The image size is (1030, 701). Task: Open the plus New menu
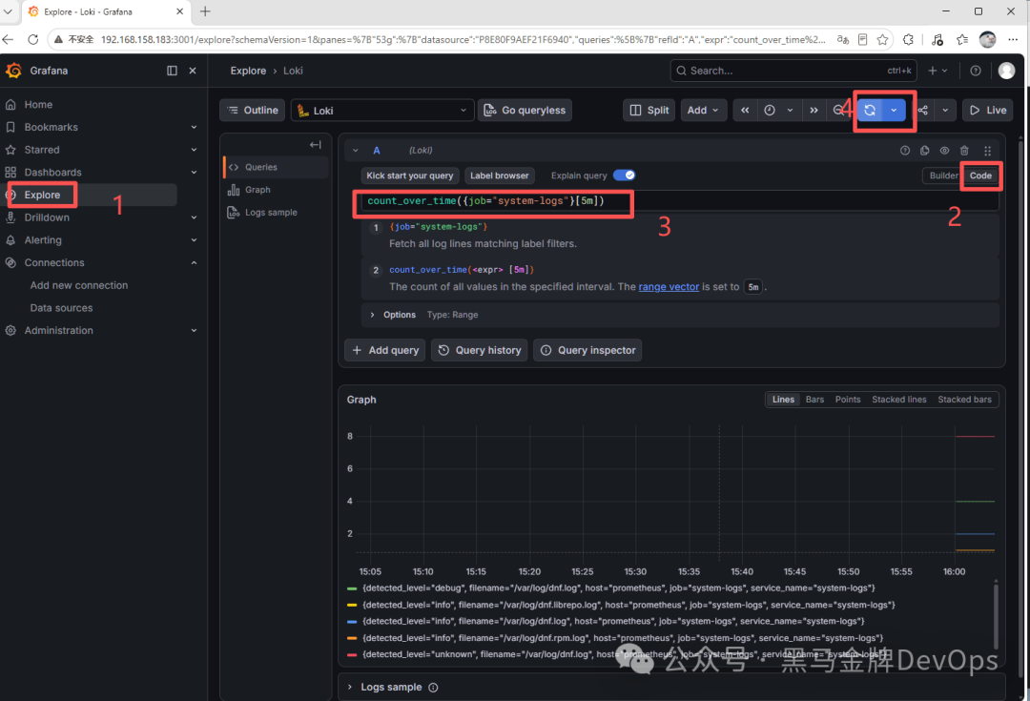point(937,71)
